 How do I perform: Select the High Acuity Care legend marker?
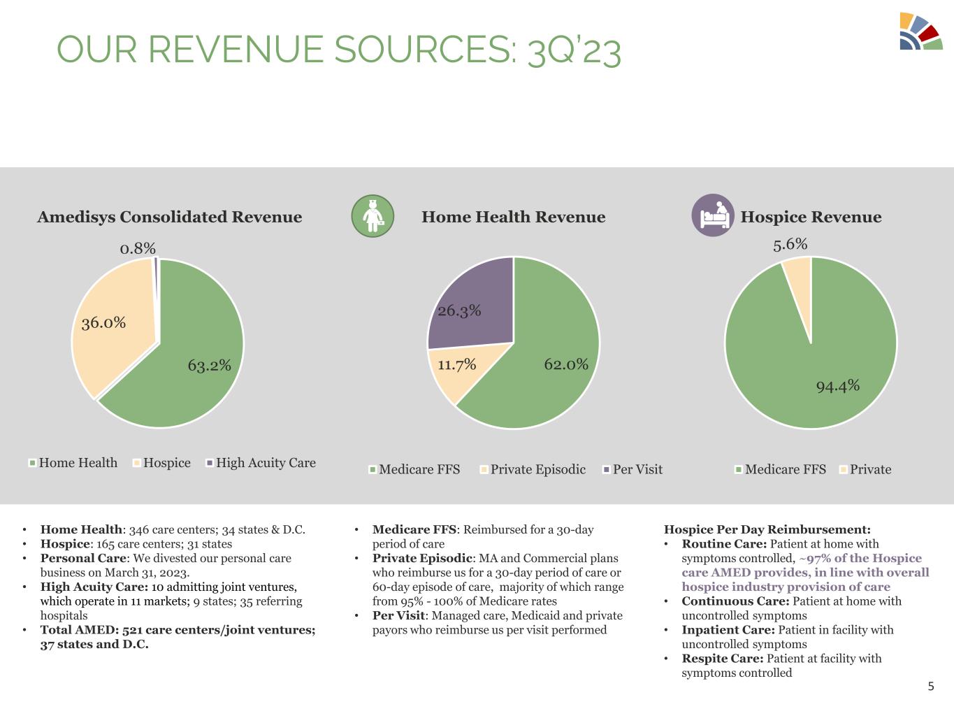(x=210, y=463)
